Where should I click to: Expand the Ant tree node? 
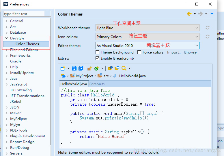click(7, 27)
